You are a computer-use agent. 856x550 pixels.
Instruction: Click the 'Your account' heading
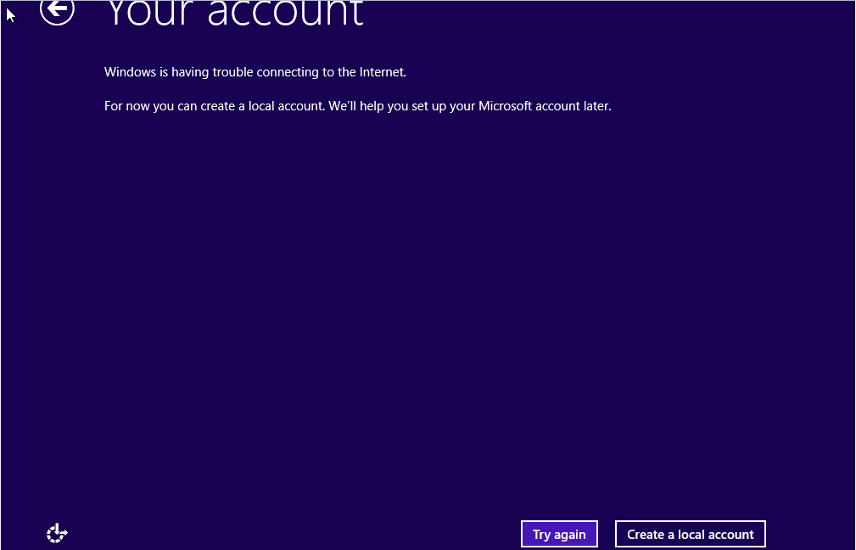click(x=236, y=12)
